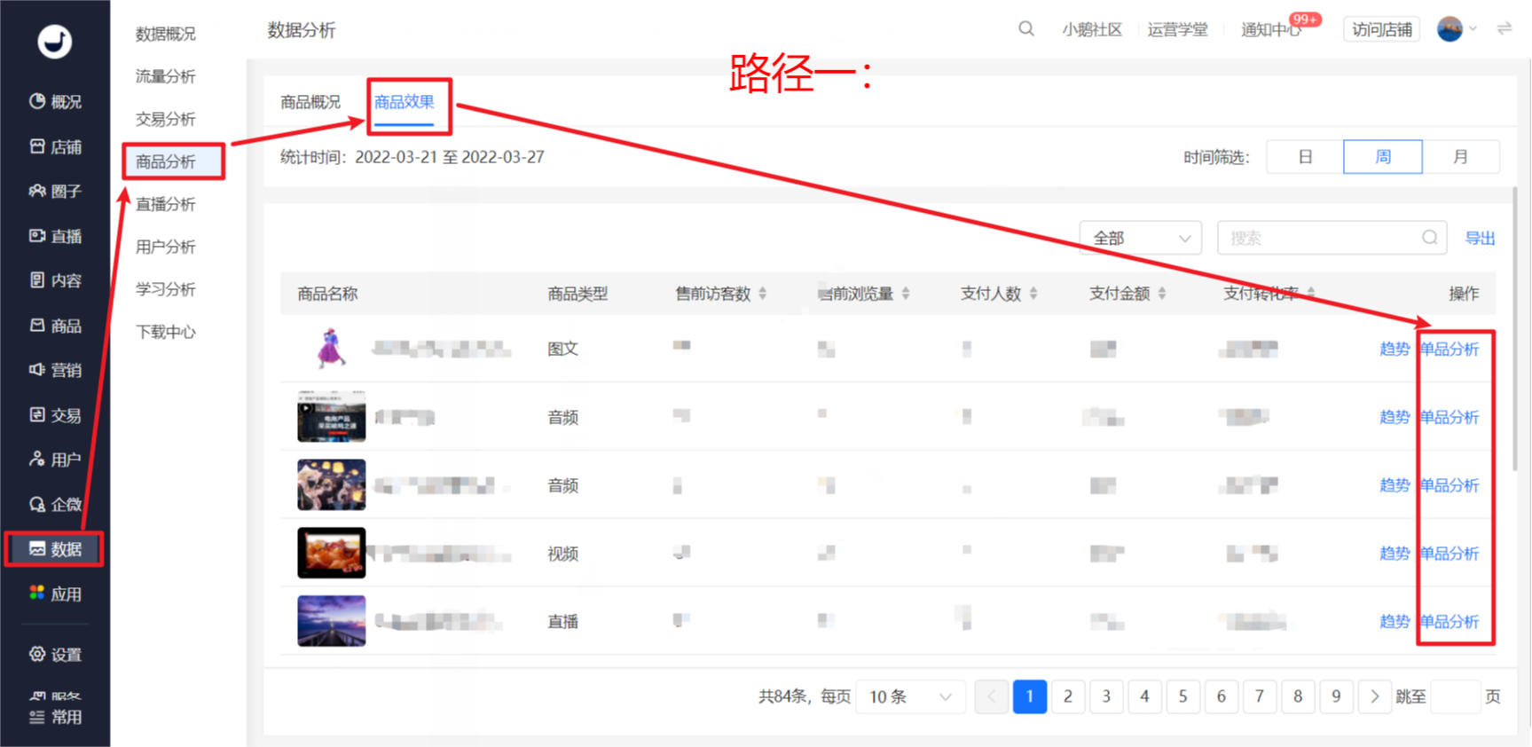Open 流量分析 submenu item
The height and width of the screenshot is (747, 1532).
166,76
